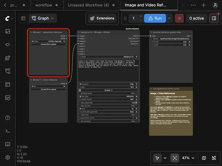The image size is (222, 166).
Task: Grab the queue toolbar drag handle
Action: (125, 18)
